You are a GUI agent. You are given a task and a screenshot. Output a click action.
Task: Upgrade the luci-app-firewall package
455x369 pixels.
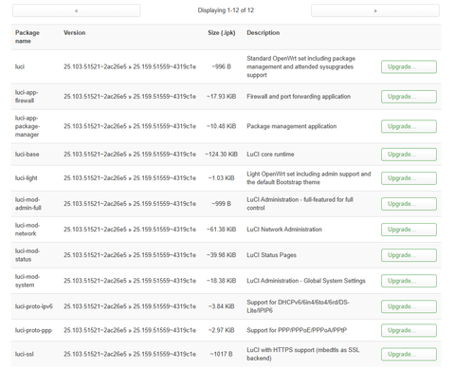[x=409, y=97]
